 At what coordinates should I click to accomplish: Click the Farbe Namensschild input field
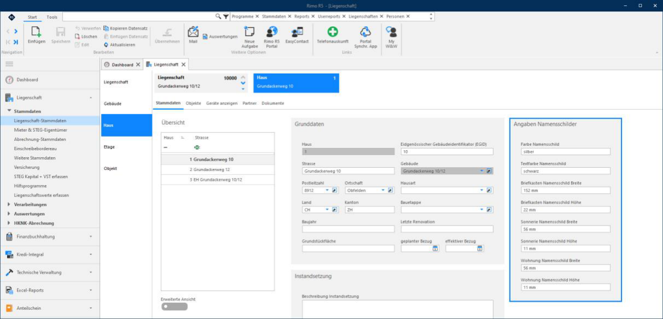[565, 152]
